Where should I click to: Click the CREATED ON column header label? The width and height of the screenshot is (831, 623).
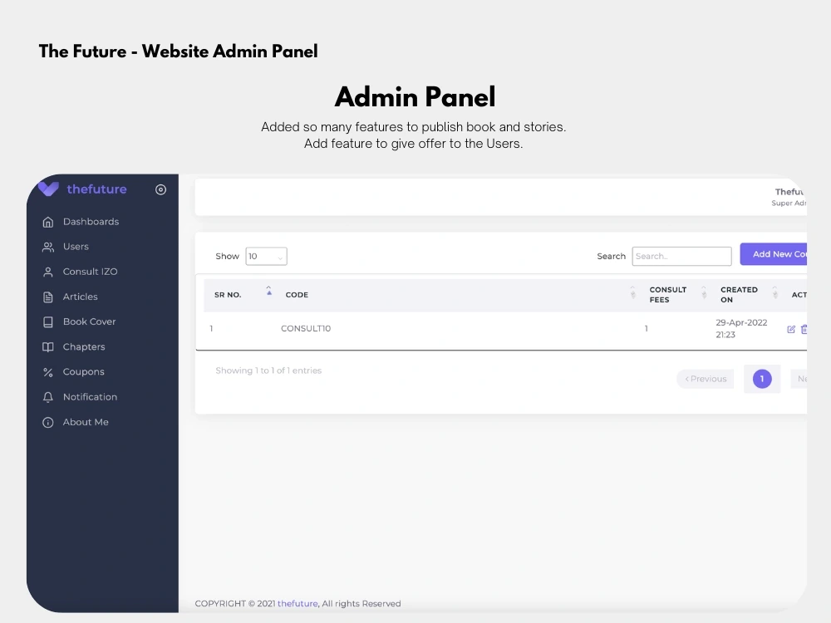(x=739, y=295)
